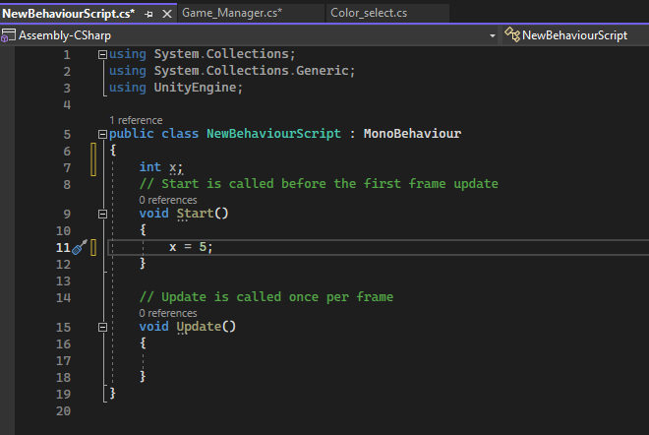Collapse the Start method block

tap(103, 213)
